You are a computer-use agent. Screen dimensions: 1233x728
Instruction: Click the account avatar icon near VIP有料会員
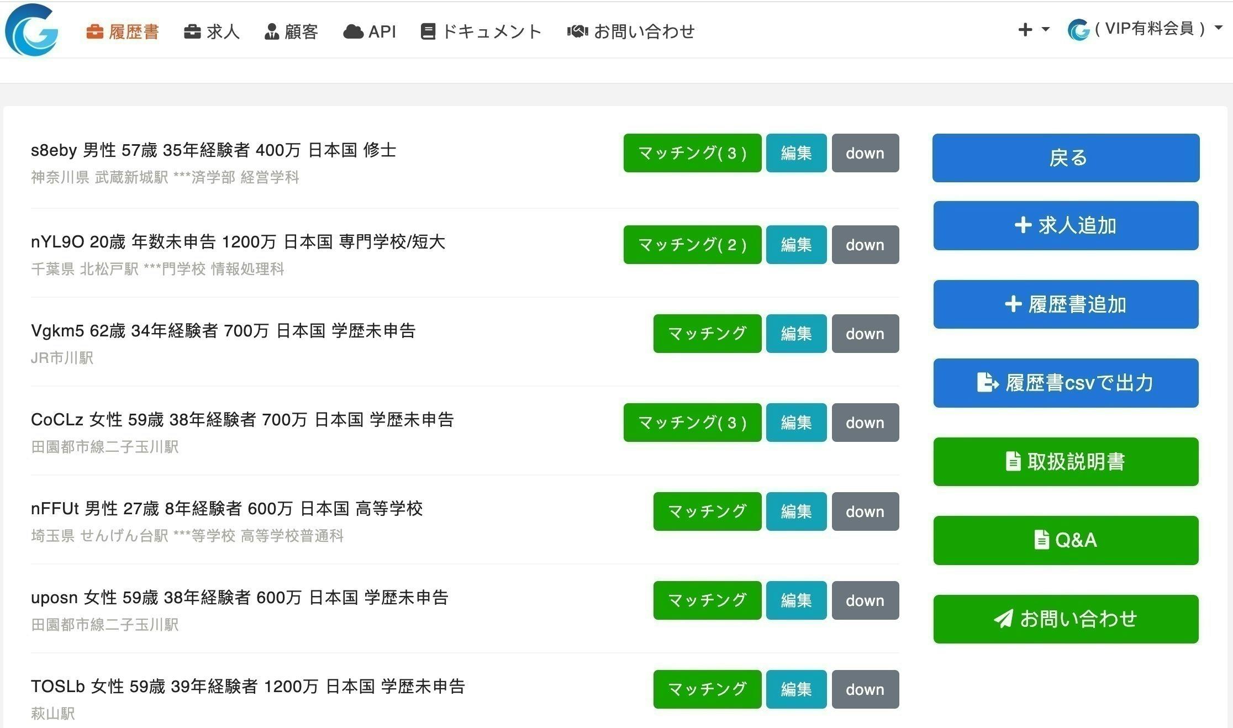1078,29
